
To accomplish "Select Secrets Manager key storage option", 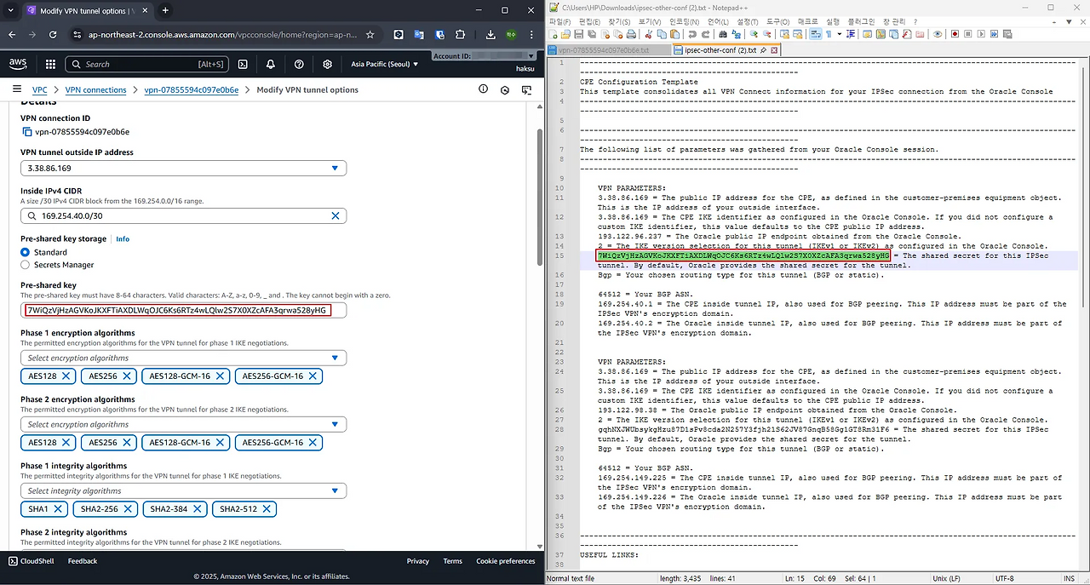I will click(x=26, y=265).
